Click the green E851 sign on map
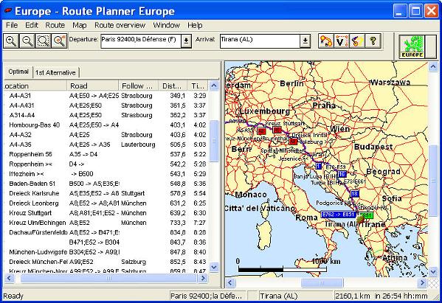The image size is (442, 303). [367, 215]
